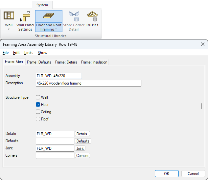Uncheck the Floor structure type checkbox
The image size is (208, 180).
(38, 105)
